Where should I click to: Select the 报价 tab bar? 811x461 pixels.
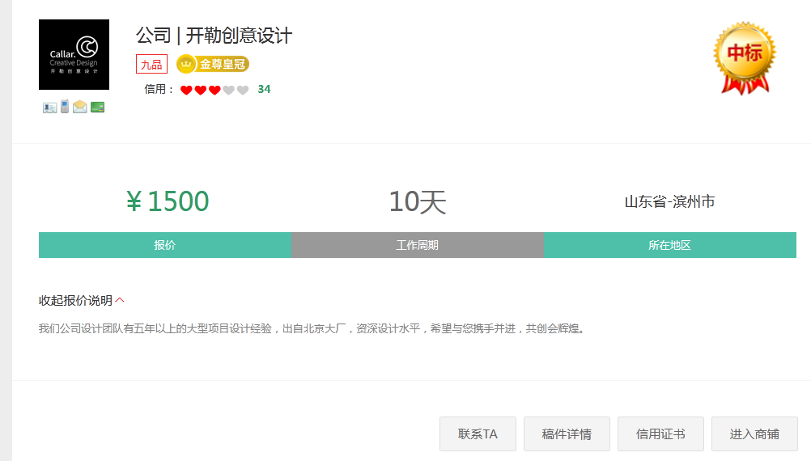point(165,245)
